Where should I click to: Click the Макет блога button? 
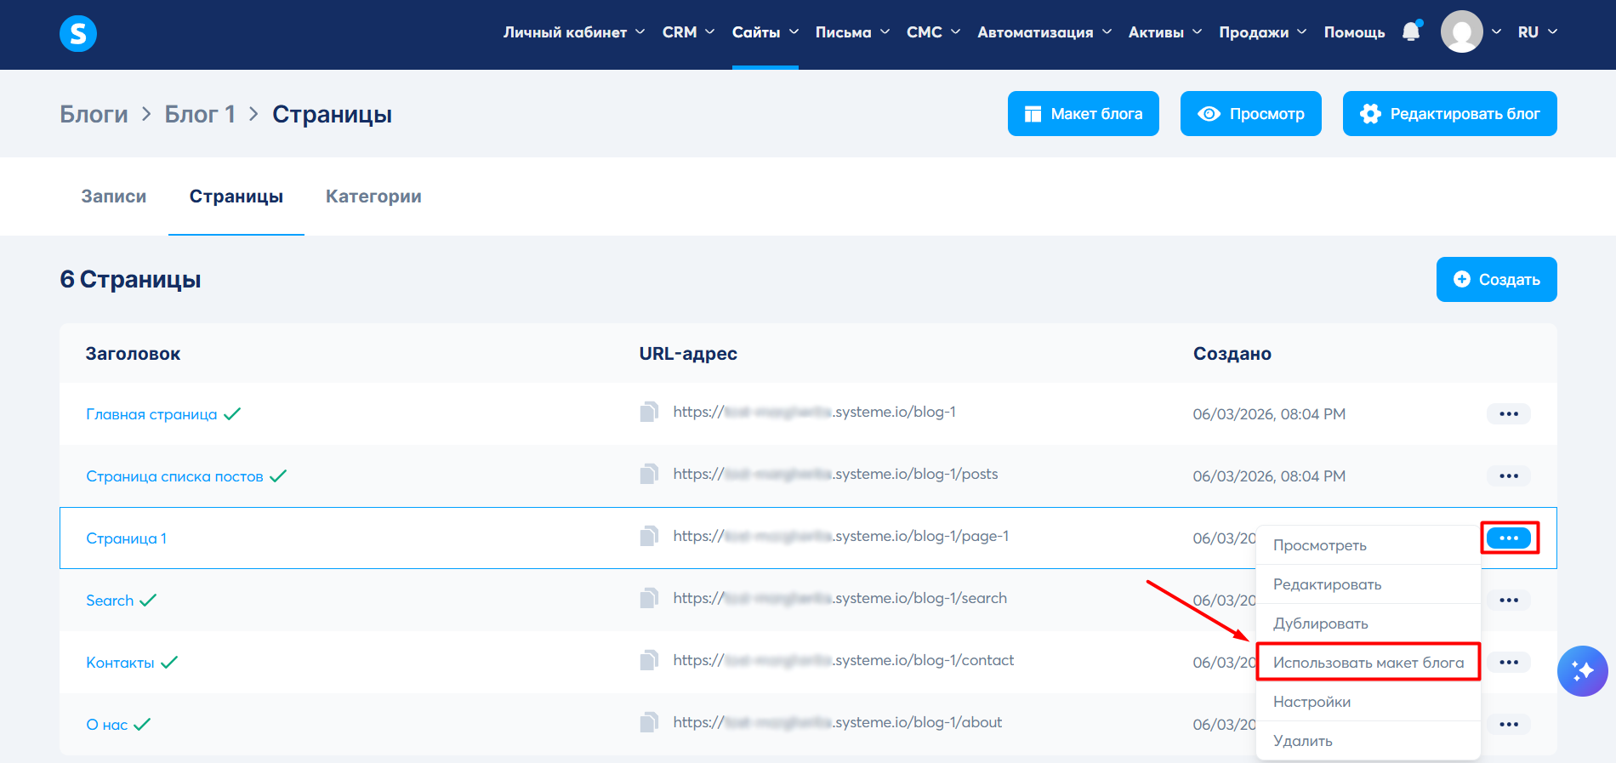coord(1083,114)
